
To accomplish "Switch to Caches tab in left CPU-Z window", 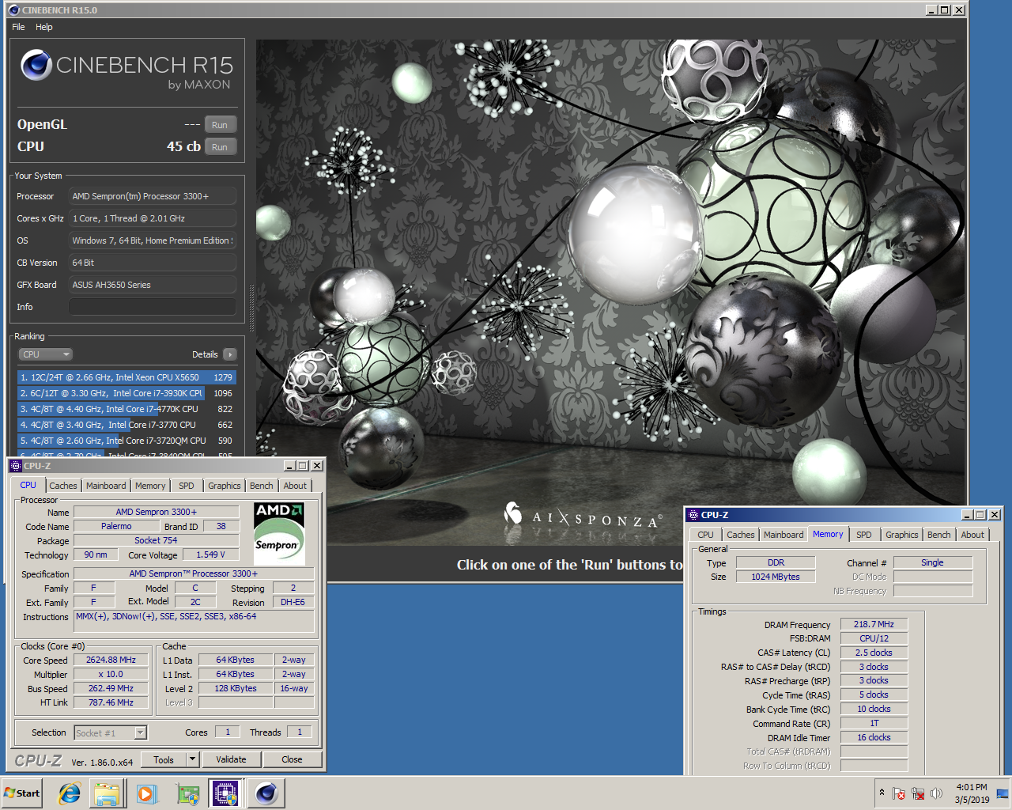I will (63, 486).
